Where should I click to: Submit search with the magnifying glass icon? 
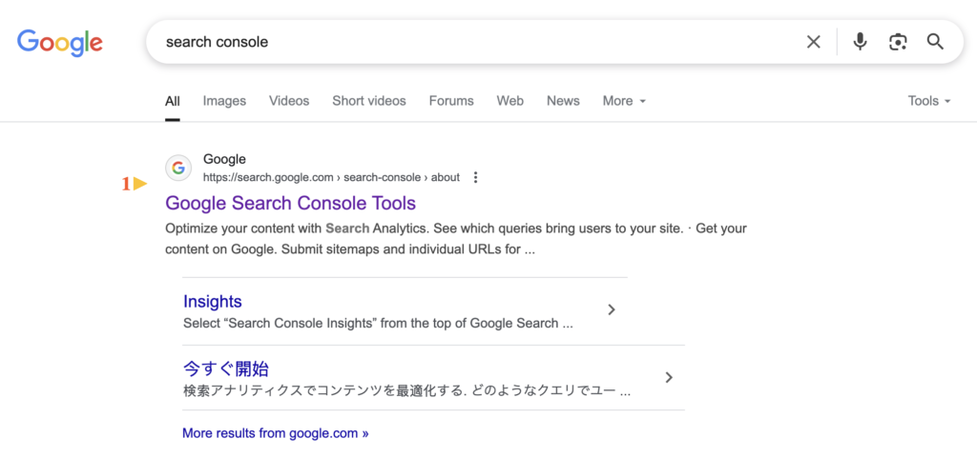pyautogui.click(x=935, y=42)
